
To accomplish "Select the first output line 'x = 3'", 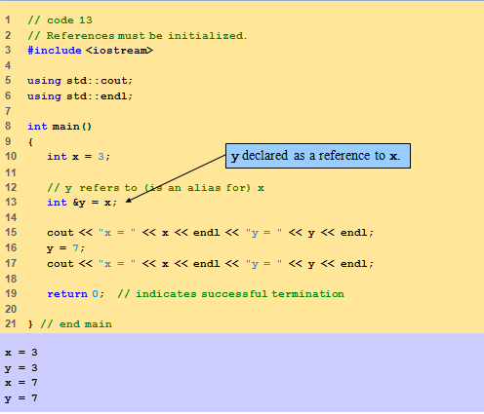I will [x=21, y=353].
